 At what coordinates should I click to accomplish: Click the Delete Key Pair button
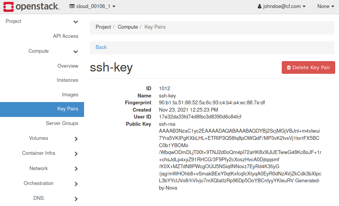[x=308, y=68]
